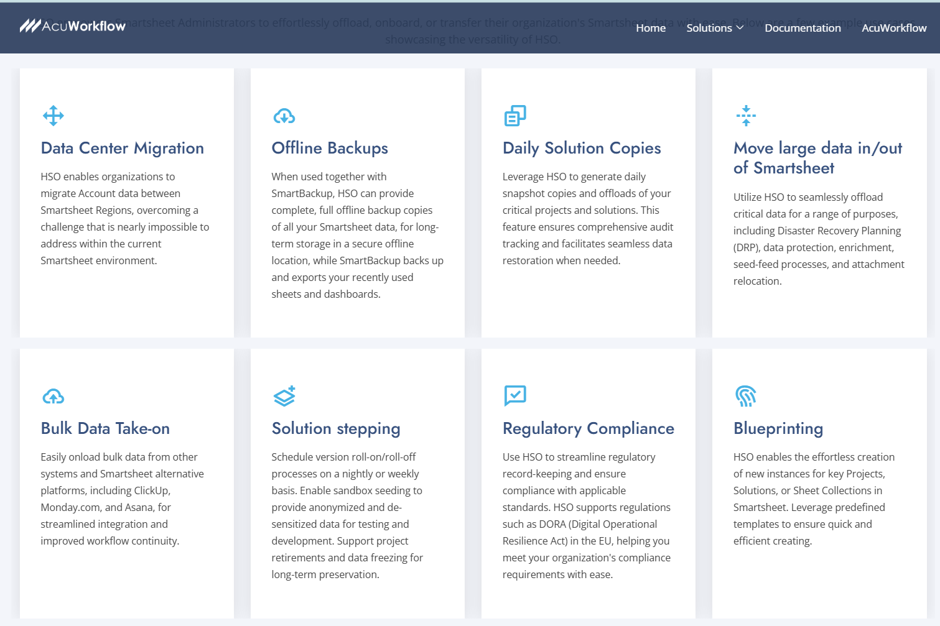The image size is (940, 626).
Task: Open the AcuWorkflow link in navigation
Action: click(x=894, y=28)
